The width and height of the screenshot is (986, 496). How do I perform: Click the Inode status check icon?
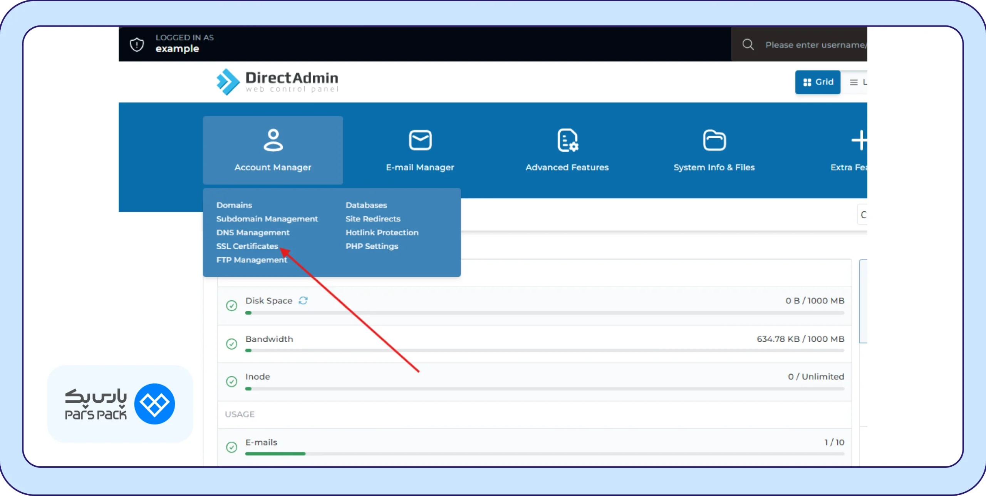231,381
